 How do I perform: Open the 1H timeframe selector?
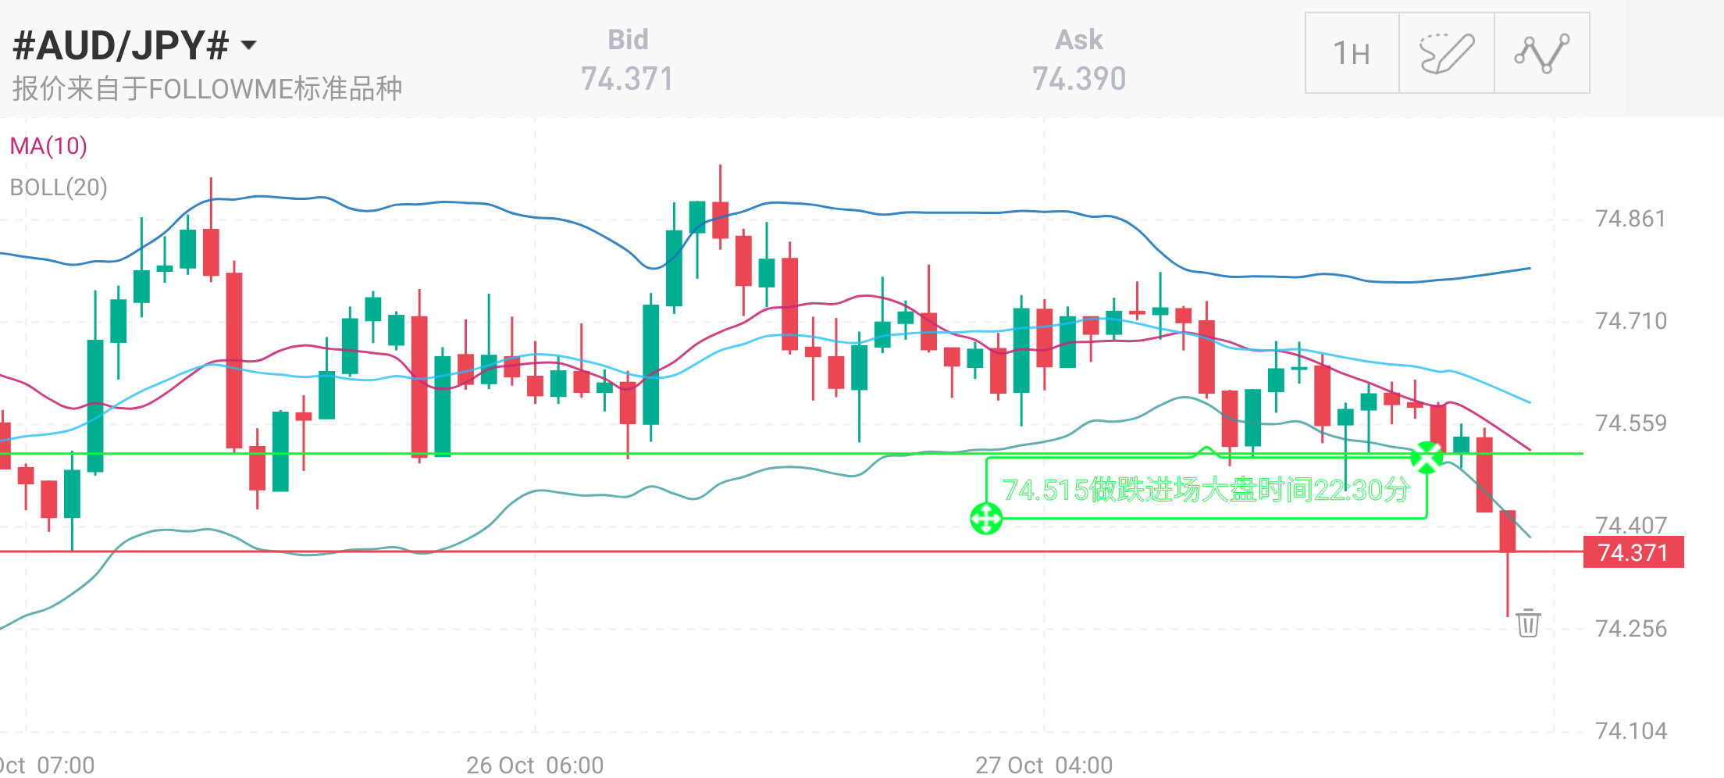pyautogui.click(x=1352, y=53)
